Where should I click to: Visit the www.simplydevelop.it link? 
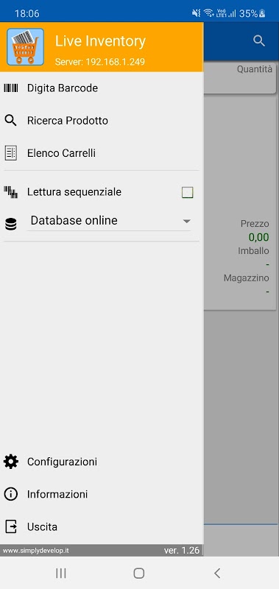(x=35, y=551)
